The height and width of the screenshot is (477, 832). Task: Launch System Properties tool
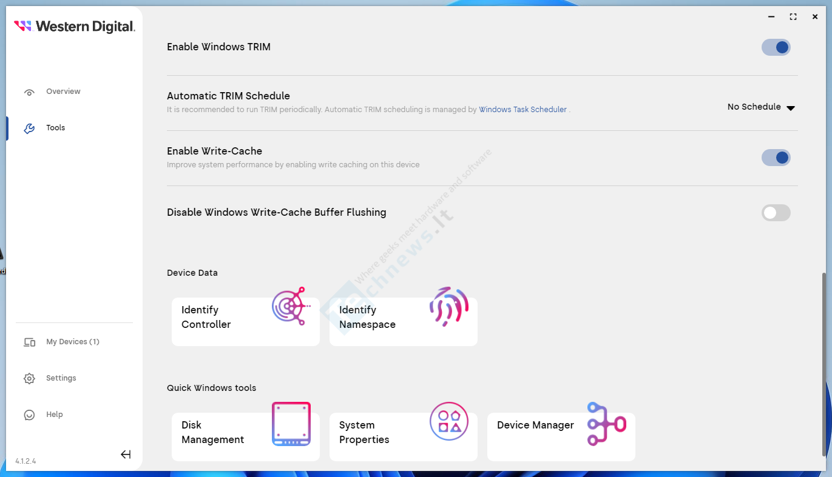[x=404, y=437]
